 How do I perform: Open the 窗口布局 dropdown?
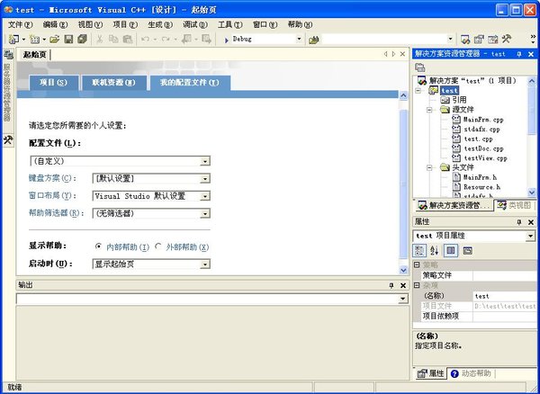click(x=205, y=196)
